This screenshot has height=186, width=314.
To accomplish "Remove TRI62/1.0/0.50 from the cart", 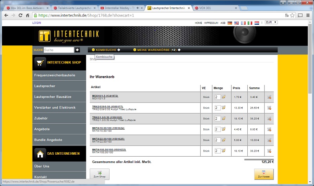I will pos(269,119).
